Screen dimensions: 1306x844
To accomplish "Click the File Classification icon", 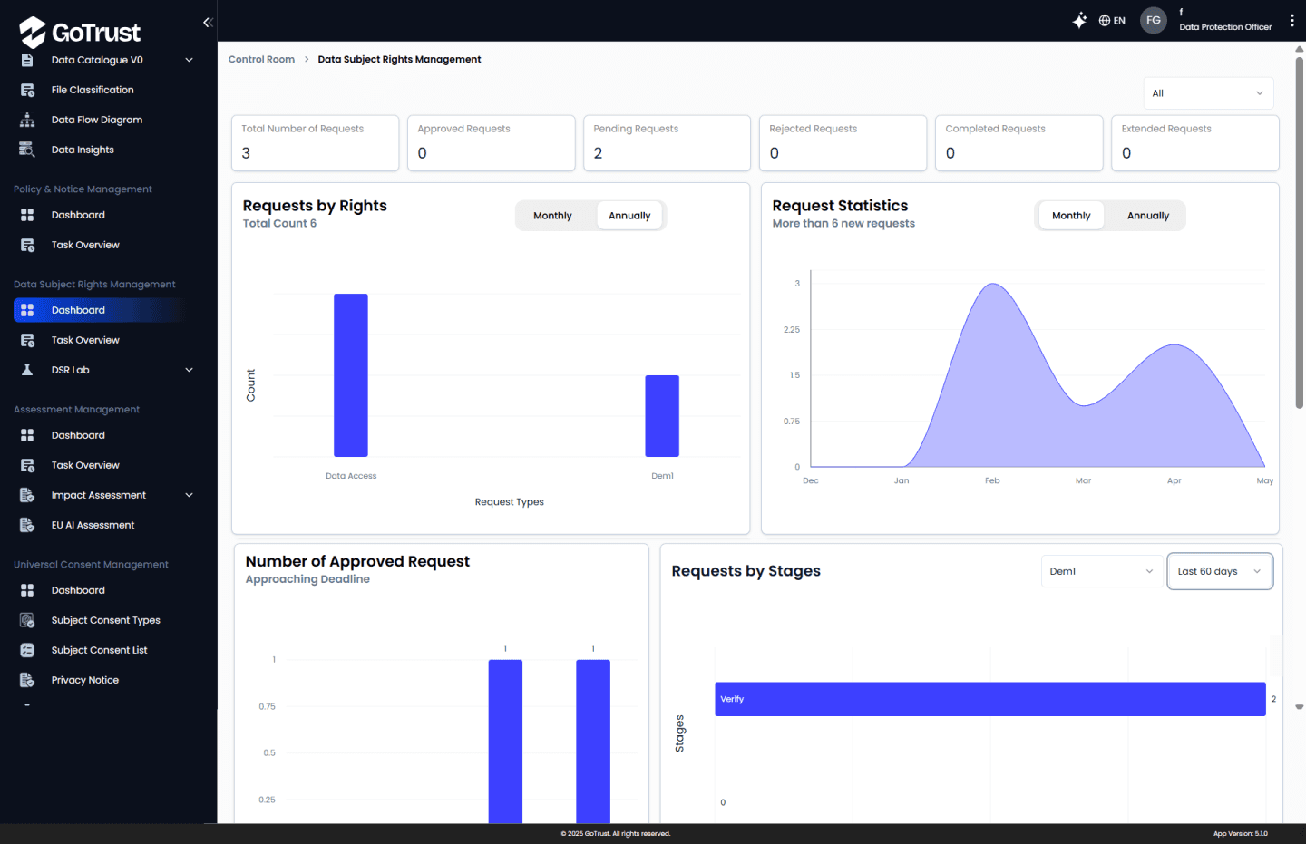I will pyautogui.click(x=27, y=90).
